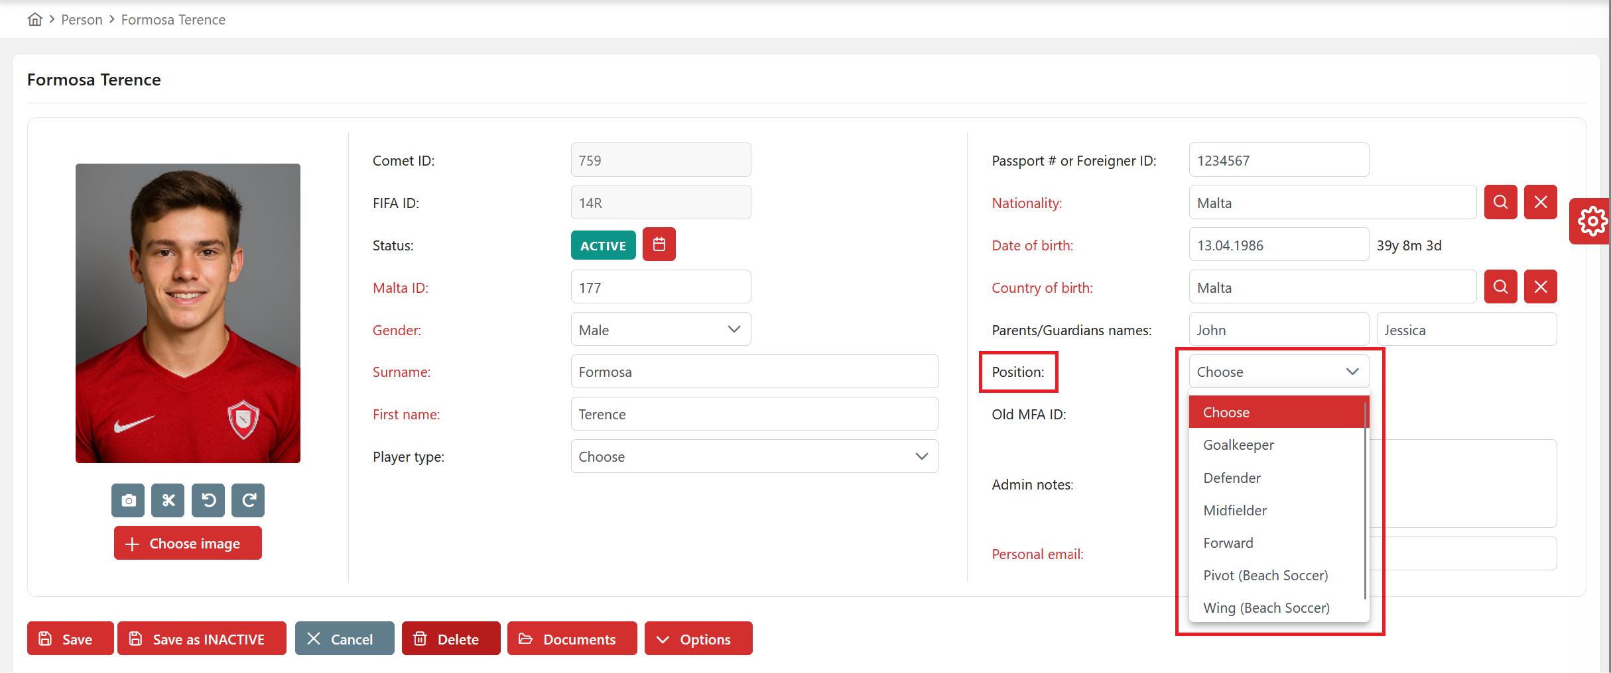This screenshot has width=1611, height=673.
Task: Click into the Malta ID field
Action: 660,287
